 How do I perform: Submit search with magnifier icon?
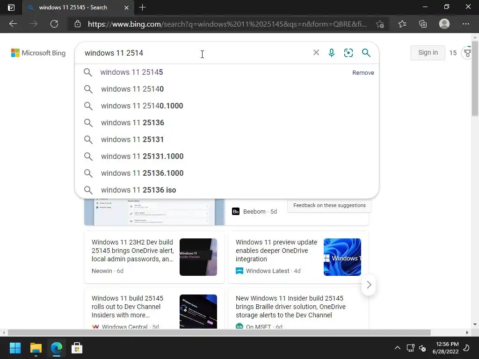(x=366, y=52)
